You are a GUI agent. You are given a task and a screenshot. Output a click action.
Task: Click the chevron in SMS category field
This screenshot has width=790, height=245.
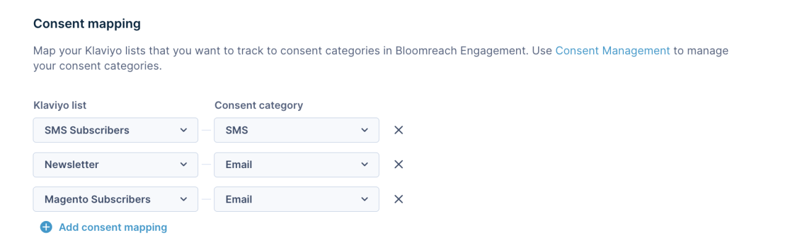(x=365, y=130)
